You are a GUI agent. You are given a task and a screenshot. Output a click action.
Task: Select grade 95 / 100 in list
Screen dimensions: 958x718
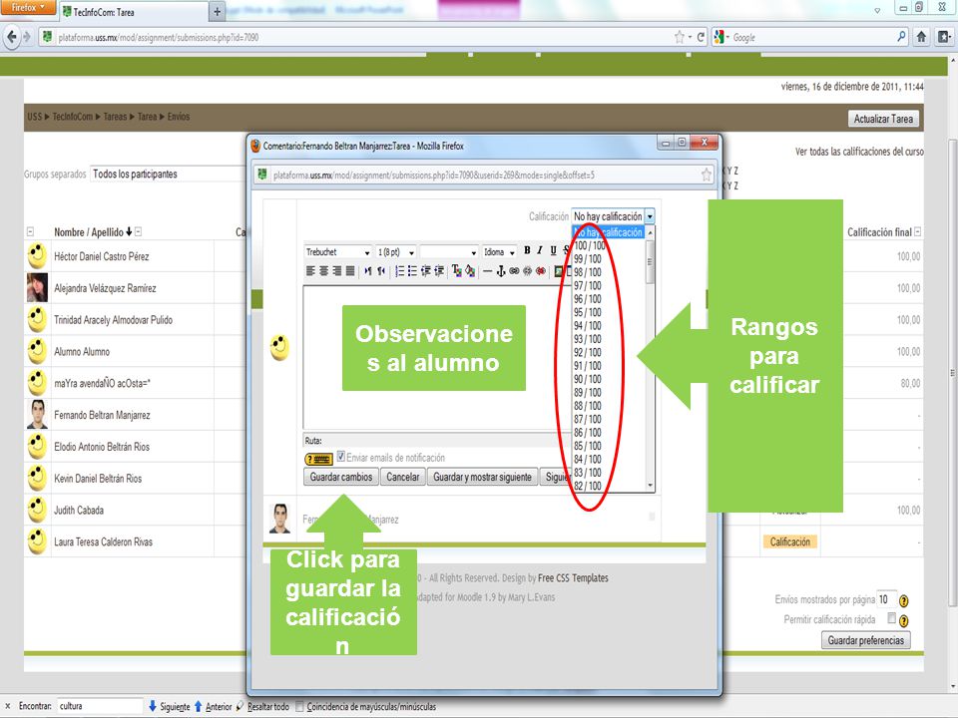(608, 312)
